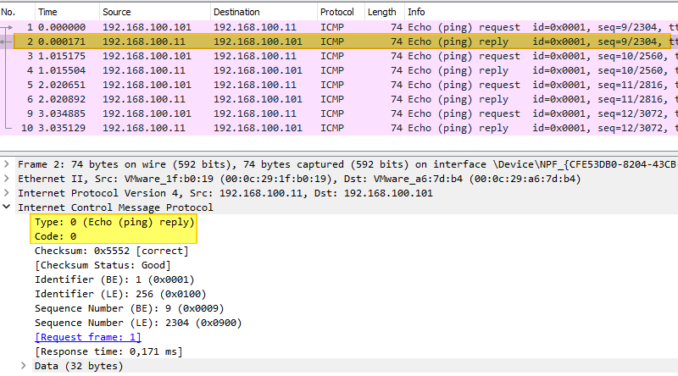This screenshot has width=678, height=376.
Task: Select the Checksum: 0x5552 [correct] field
Action: (112, 251)
